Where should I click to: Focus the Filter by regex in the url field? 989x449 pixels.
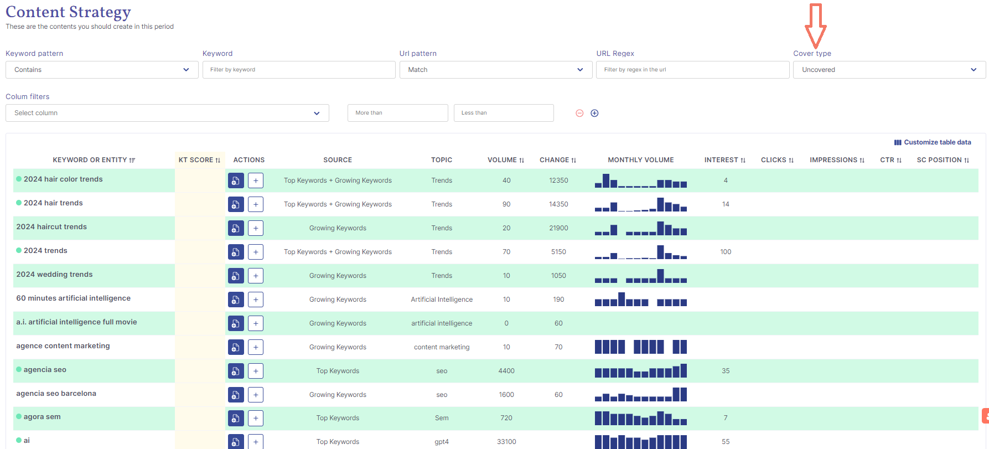[692, 70]
